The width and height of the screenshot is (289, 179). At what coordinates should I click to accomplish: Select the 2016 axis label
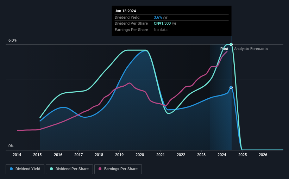[58, 155]
